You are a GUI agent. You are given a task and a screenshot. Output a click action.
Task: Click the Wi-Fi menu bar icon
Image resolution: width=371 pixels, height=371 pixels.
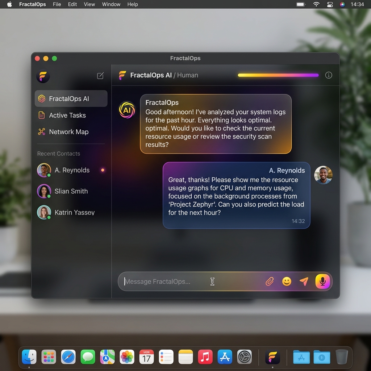(316, 4)
